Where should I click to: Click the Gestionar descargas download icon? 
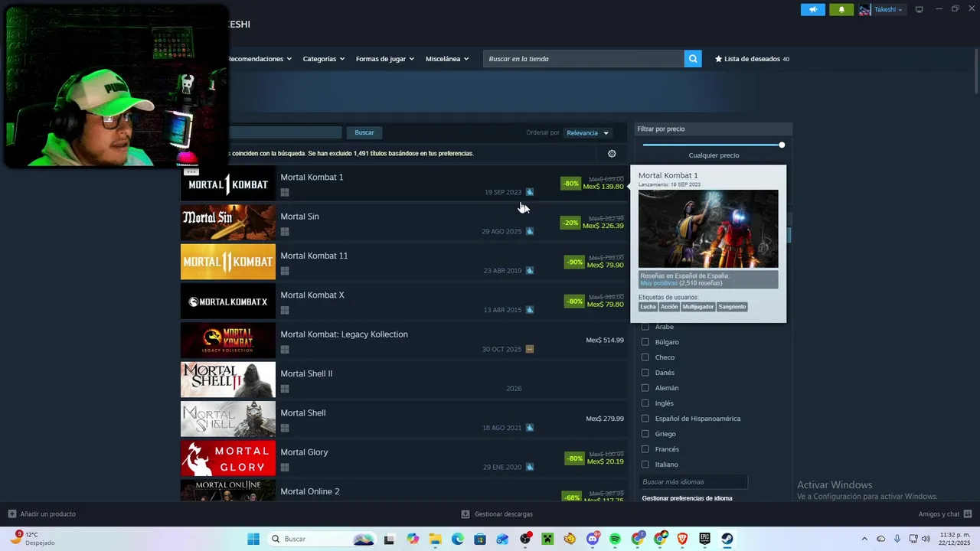pos(465,514)
